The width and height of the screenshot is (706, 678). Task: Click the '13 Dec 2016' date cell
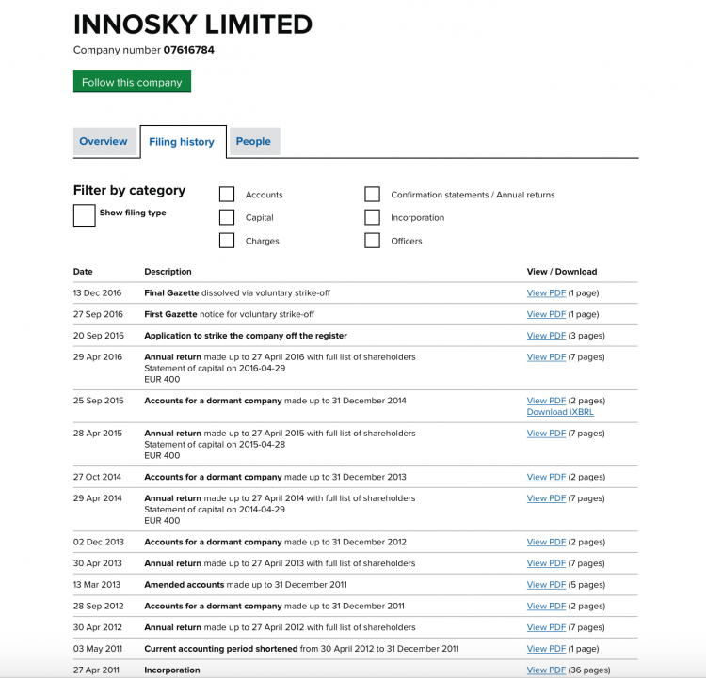coord(97,292)
